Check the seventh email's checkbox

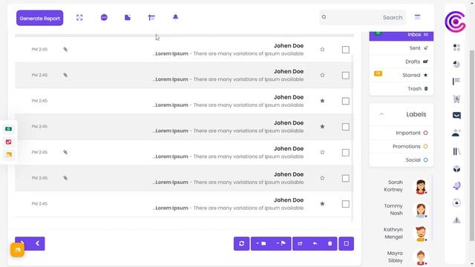coord(345,204)
